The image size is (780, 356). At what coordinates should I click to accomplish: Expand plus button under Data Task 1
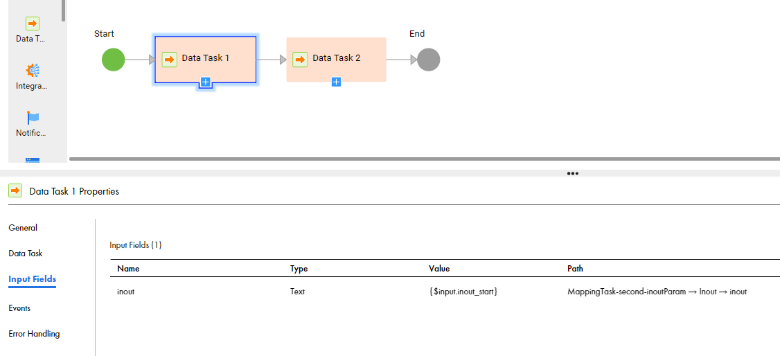[x=206, y=82]
